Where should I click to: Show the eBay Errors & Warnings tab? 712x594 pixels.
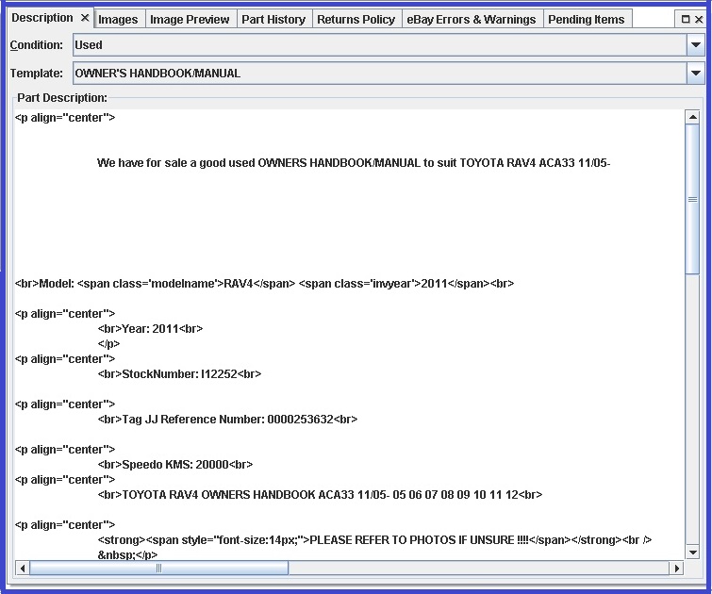click(471, 19)
